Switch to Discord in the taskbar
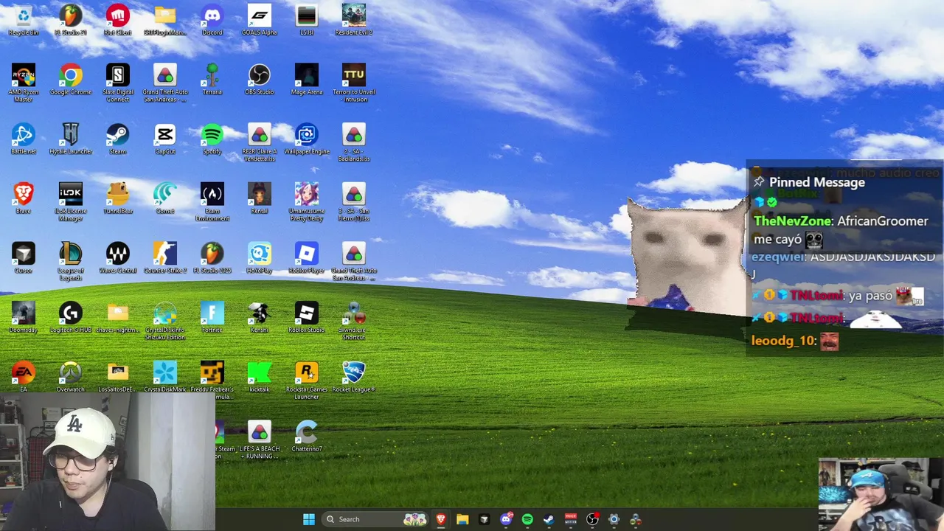Image resolution: width=944 pixels, height=531 pixels. pyautogui.click(x=506, y=519)
